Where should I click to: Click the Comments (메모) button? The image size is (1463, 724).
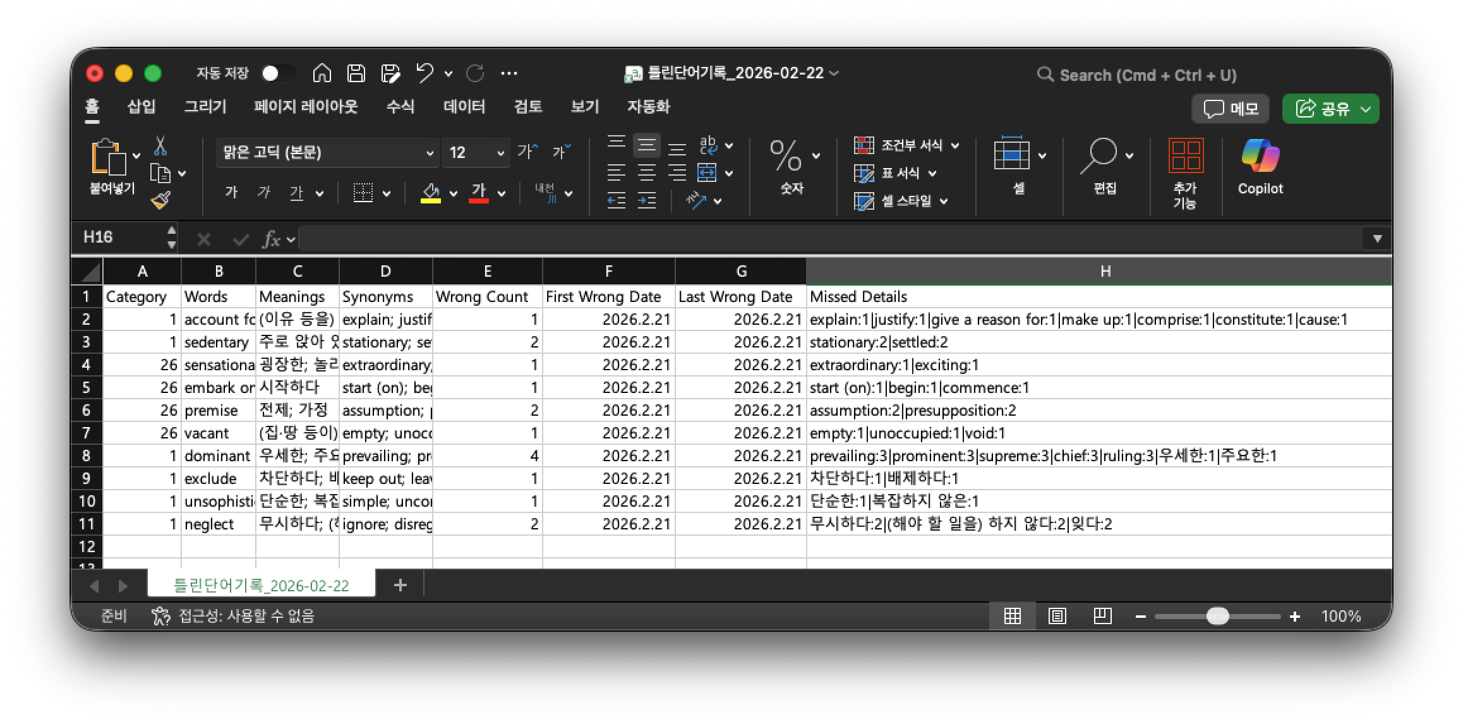pos(1229,109)
